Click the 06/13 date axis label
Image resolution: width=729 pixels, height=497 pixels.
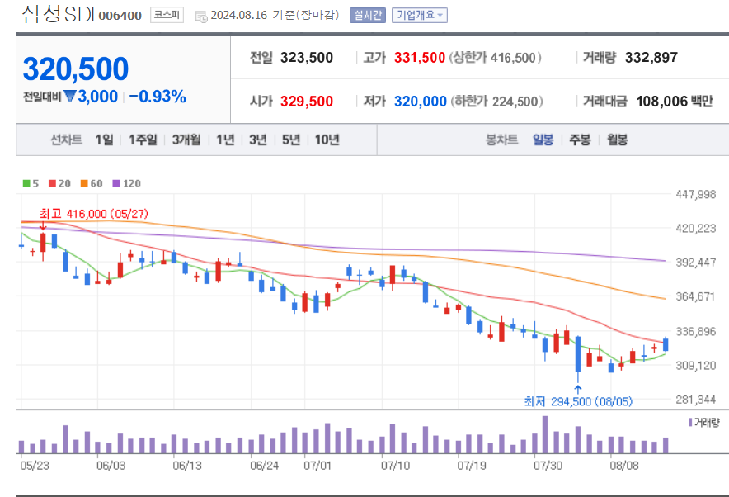(x=187, y=466)
